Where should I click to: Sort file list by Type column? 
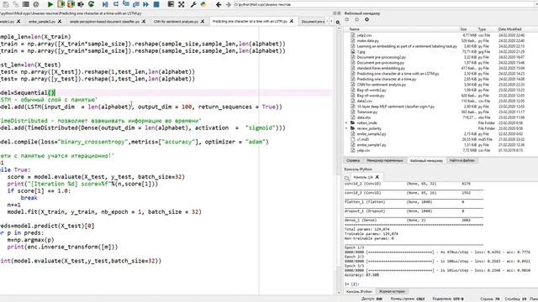(482, 29)
